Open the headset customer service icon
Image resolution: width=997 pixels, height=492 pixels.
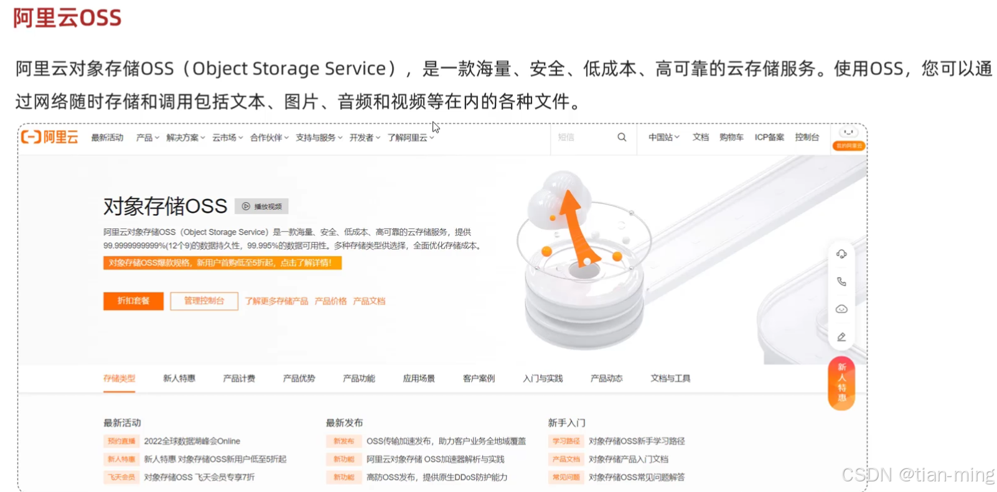click(x=841, y=254)
